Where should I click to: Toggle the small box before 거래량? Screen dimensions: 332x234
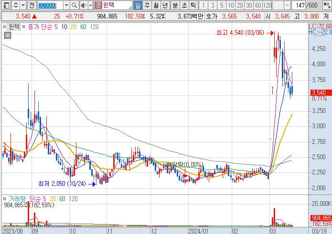[4, 199]
